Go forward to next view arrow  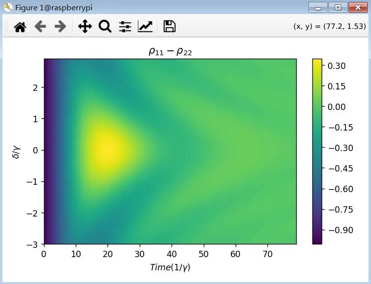(60, 26)
